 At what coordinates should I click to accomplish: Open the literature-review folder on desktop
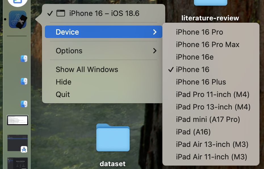tap(210, 3)
